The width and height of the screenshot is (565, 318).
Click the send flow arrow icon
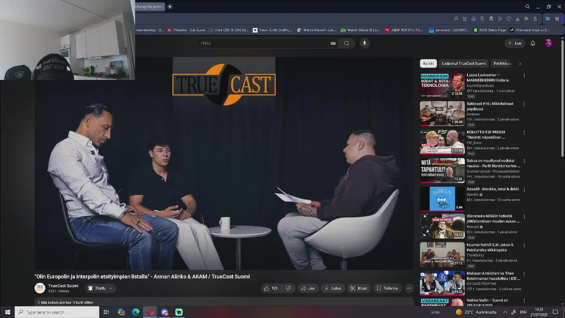(500, 19)
